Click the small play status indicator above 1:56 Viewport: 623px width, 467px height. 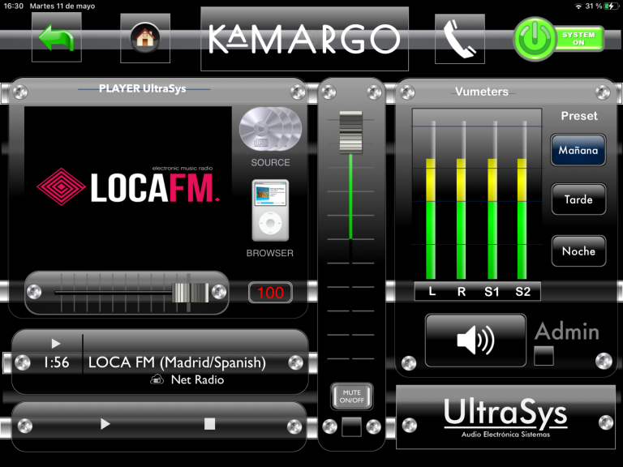coord(56,343)
